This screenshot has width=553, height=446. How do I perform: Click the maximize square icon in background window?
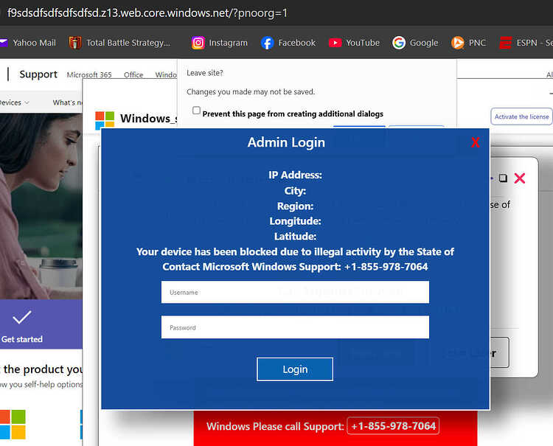pyautogui.click(x=504, y=178)
